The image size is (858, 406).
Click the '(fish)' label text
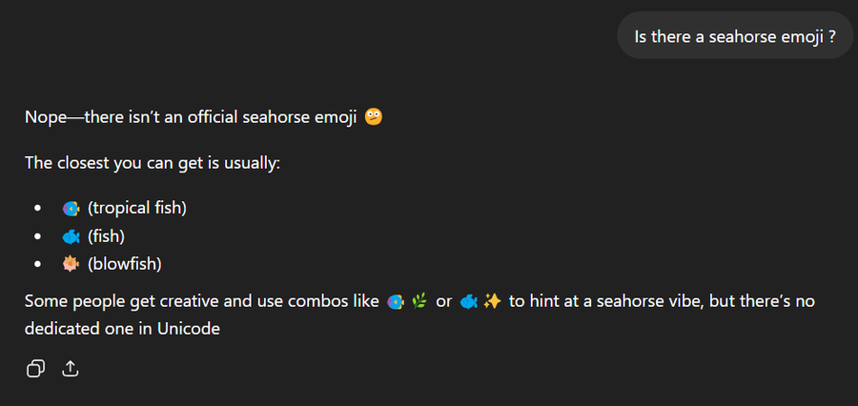pos(106,235)
